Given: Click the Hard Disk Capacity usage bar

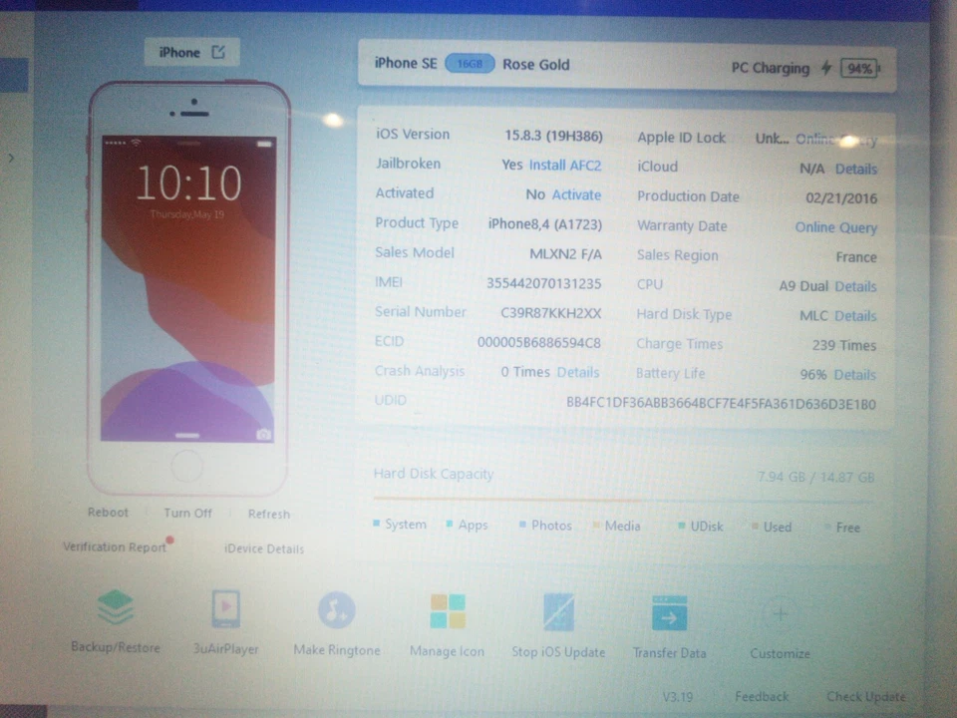Looking at the screenshot, I should tap(624, 500).
